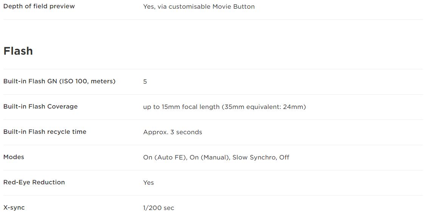Image resolution: width=432 pixels, height=213 pixels.
Task: Select Built-in Flash GN (ISO 100, meters) label
Action: click(x=59, y=81)
